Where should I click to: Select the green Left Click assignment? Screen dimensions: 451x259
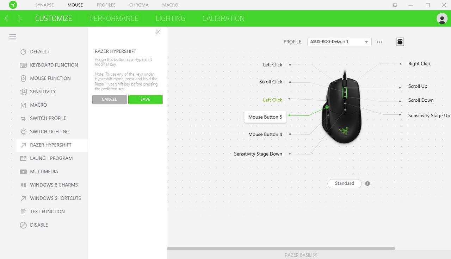pyautogui.click(x=273, y=100)
